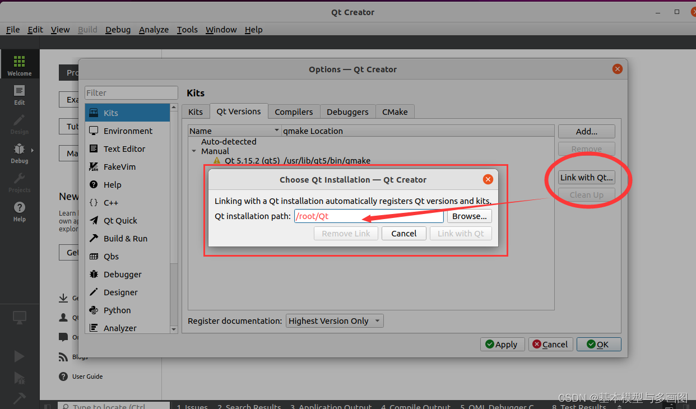Click into the Qt installation path field
The height and width of the screenshot is (409, 696).
click(369, 216)
